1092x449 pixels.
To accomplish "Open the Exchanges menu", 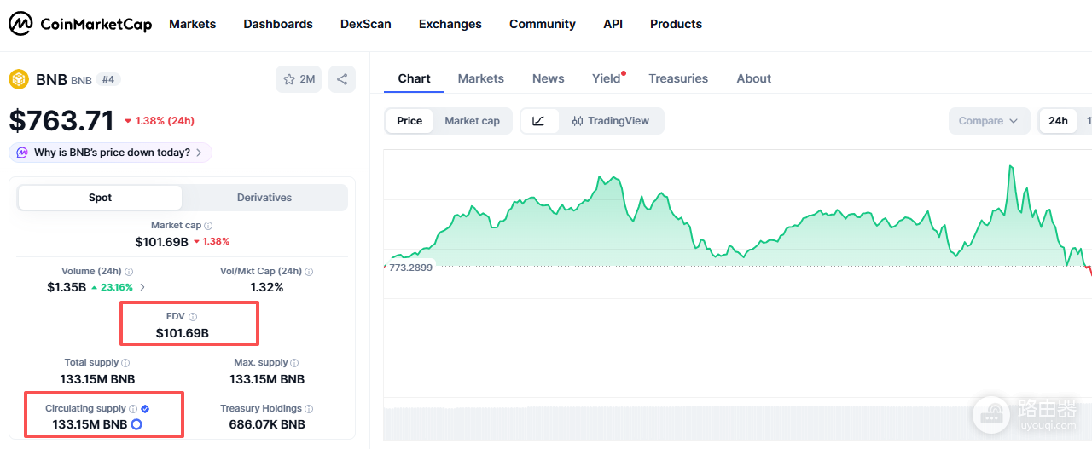I will point(450,24).
